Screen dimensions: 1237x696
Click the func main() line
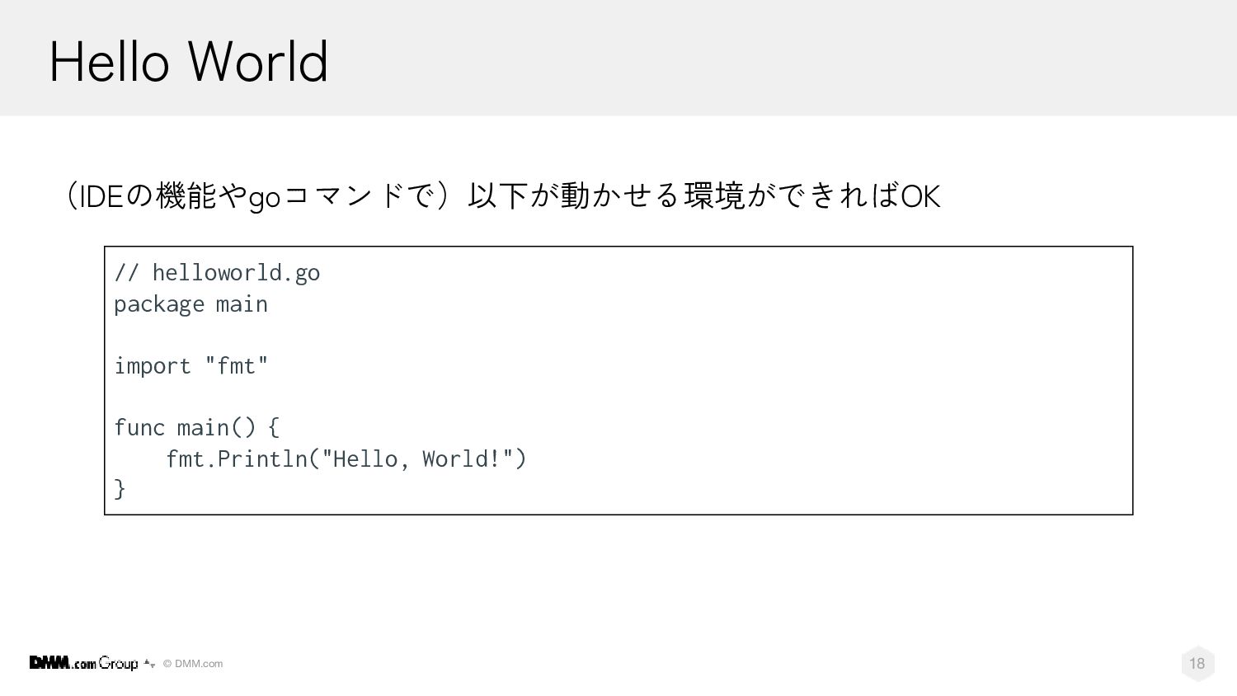click(197, 427)
